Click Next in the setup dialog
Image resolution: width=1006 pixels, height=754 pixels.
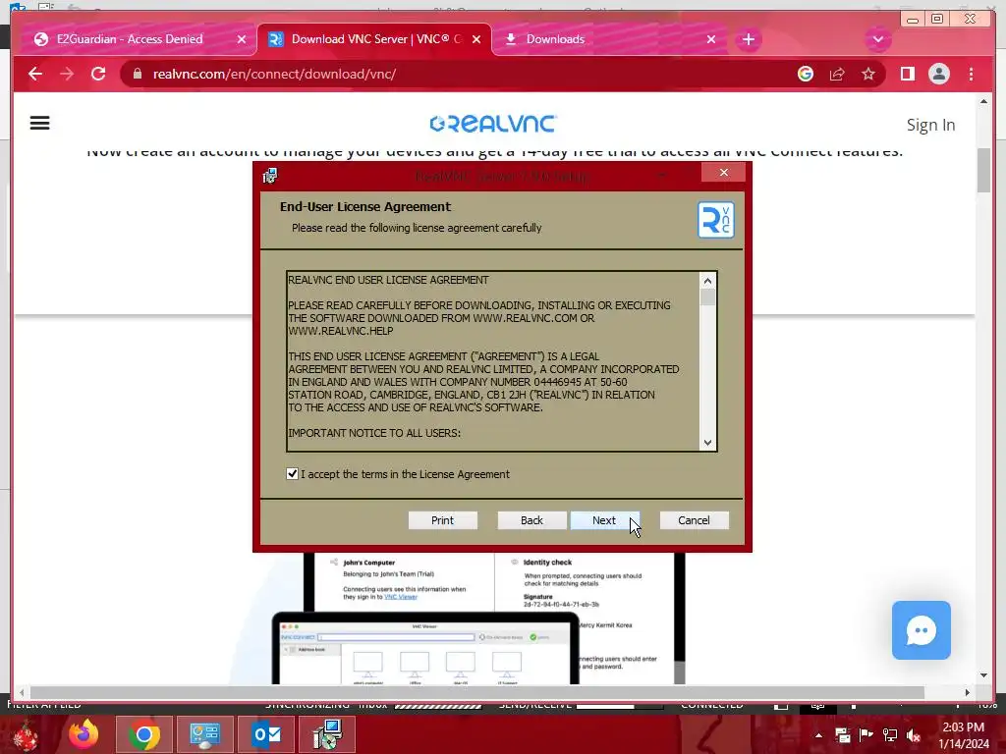click(x=604, y=520)
